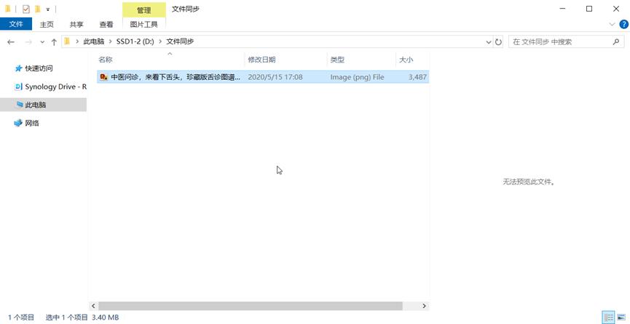Select 此电脑 in the navigation pane
Image resolution: width=630 pixels, height=324 pixels.
(x=44, y=105)
